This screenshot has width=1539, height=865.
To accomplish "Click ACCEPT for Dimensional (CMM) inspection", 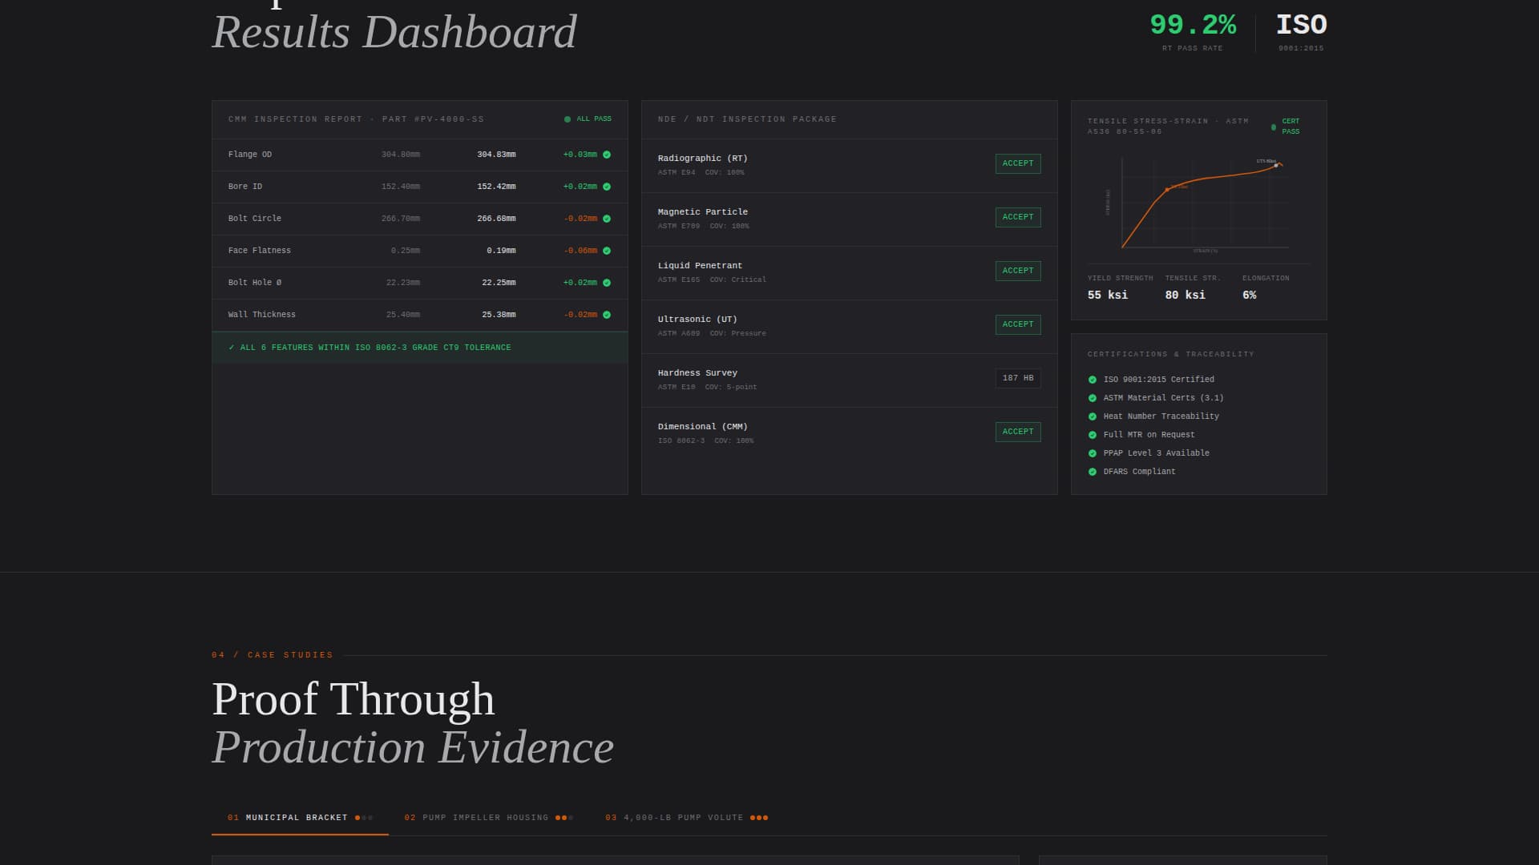I will pyautogui.click(x=1018, y=431).
